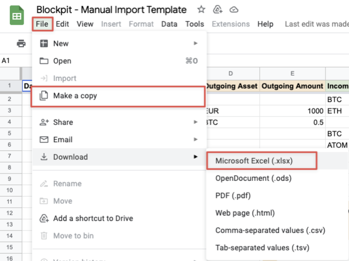Select column D header
Screen dimensions: 349x261
point(233,74)
